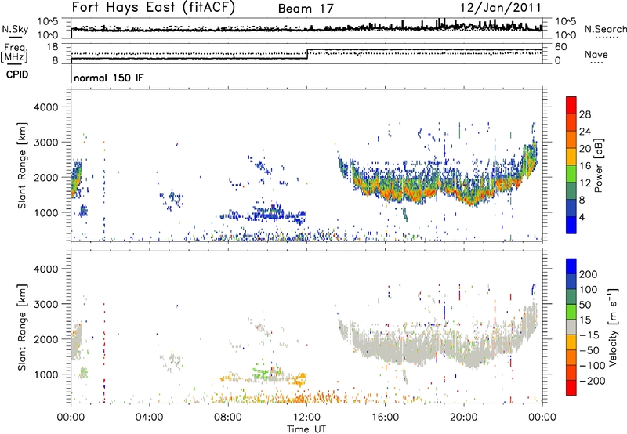Click the 'Nave' legend label

click(596, 54)
